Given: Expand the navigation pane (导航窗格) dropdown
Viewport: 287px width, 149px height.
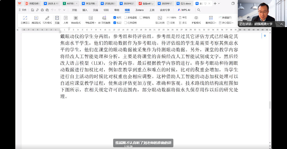Looking at the screenshot, I should coord(91,23).
